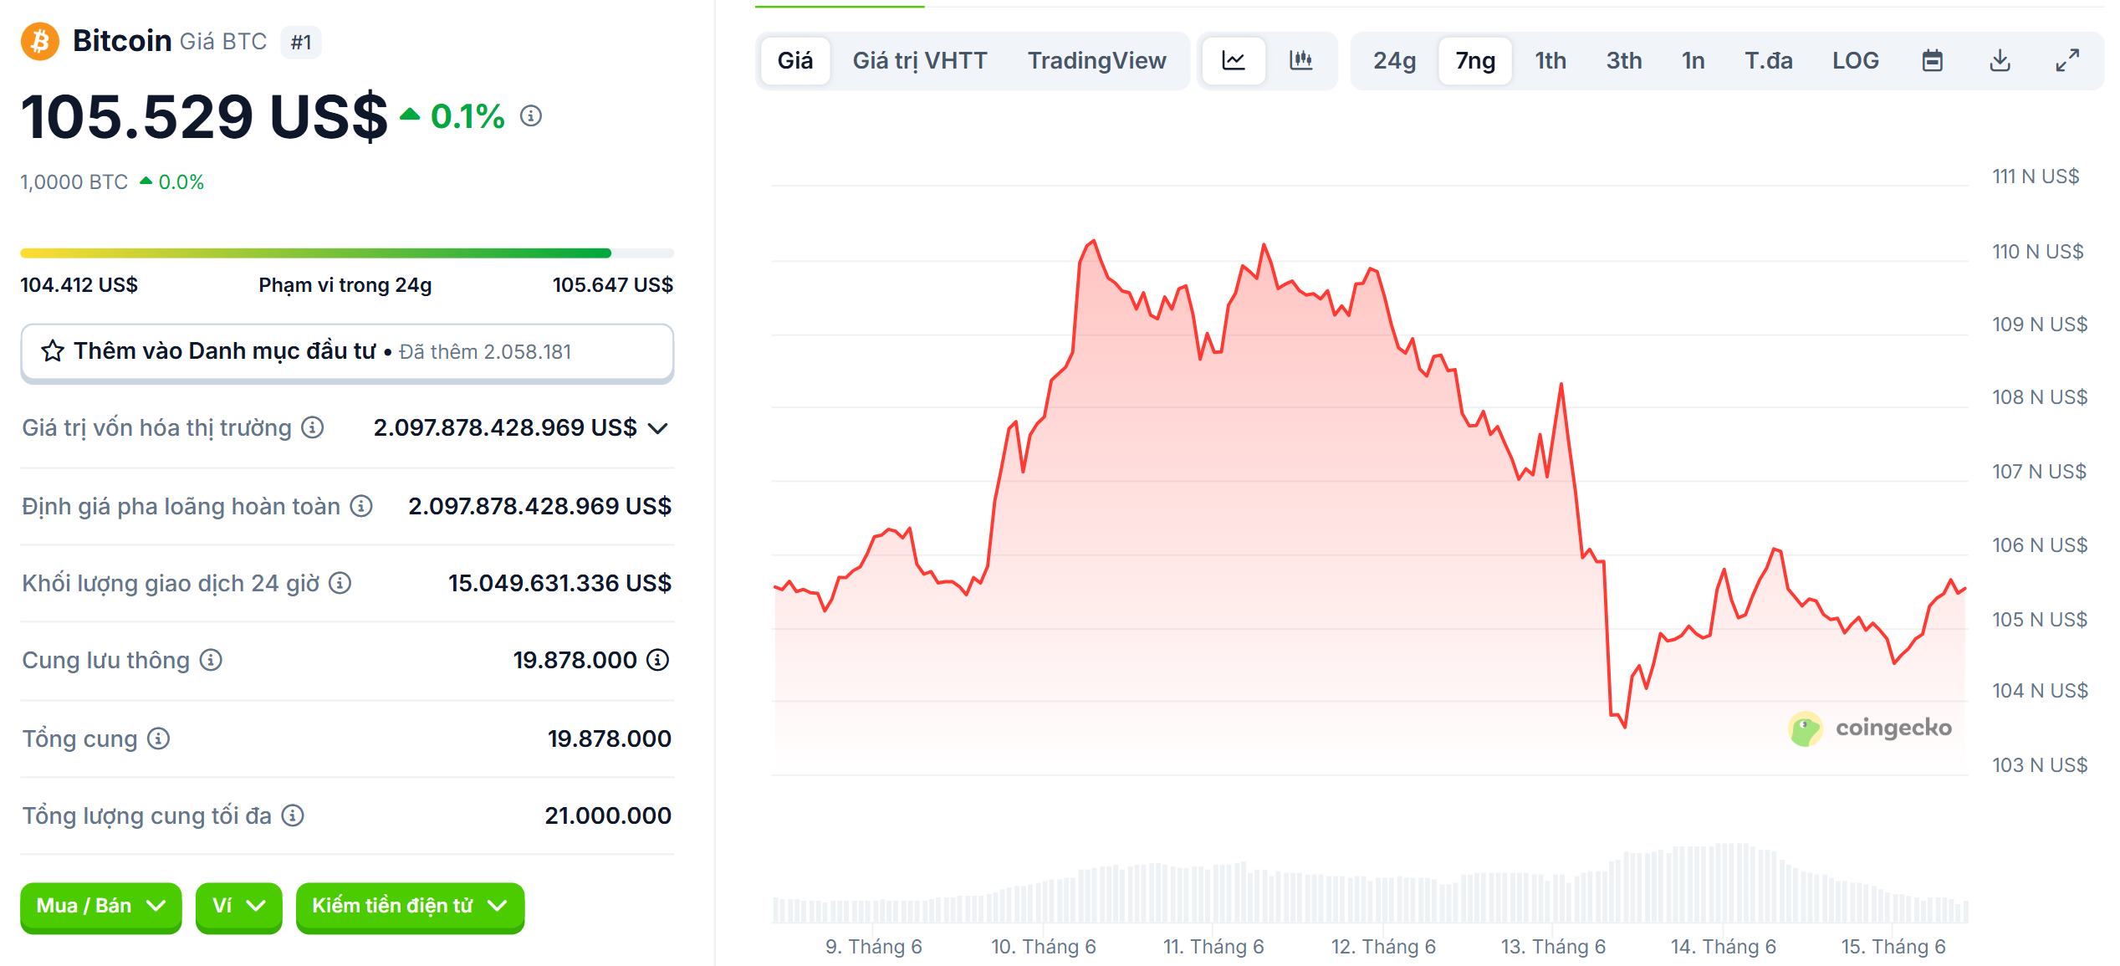Switch to candlestick chart icon
Image resolution: width=2120 pixels, height=966 pixels.
coord(1300,60)
